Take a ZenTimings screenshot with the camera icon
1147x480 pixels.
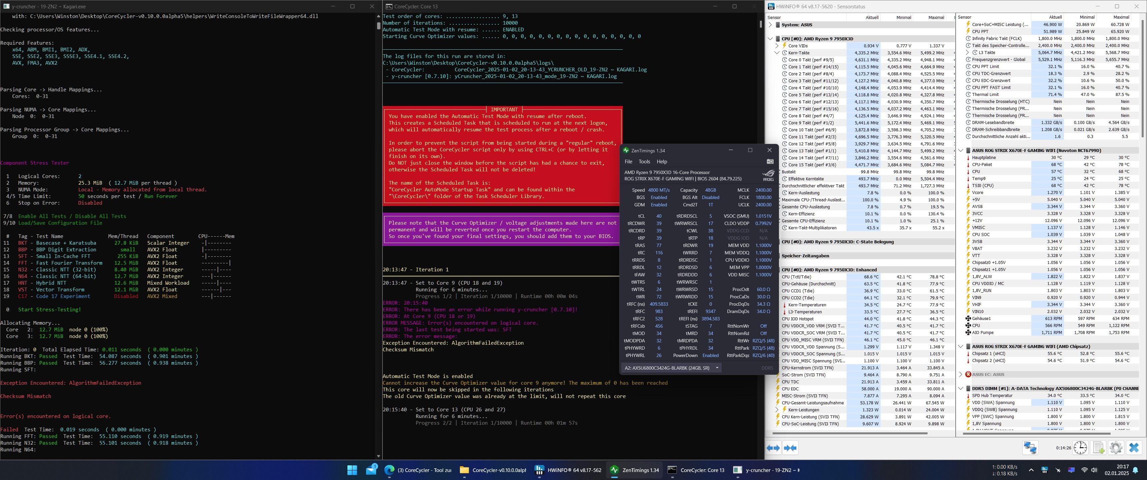770,162
